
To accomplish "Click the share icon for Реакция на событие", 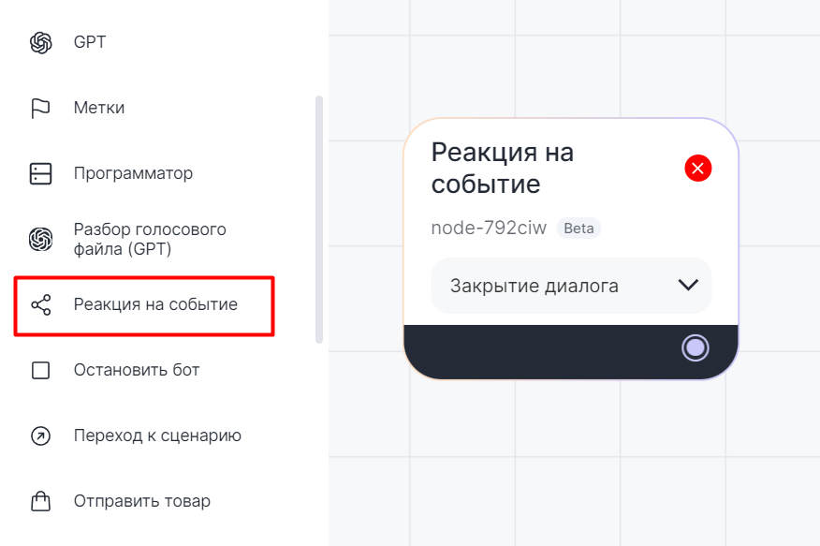I will tap(40, 305).
